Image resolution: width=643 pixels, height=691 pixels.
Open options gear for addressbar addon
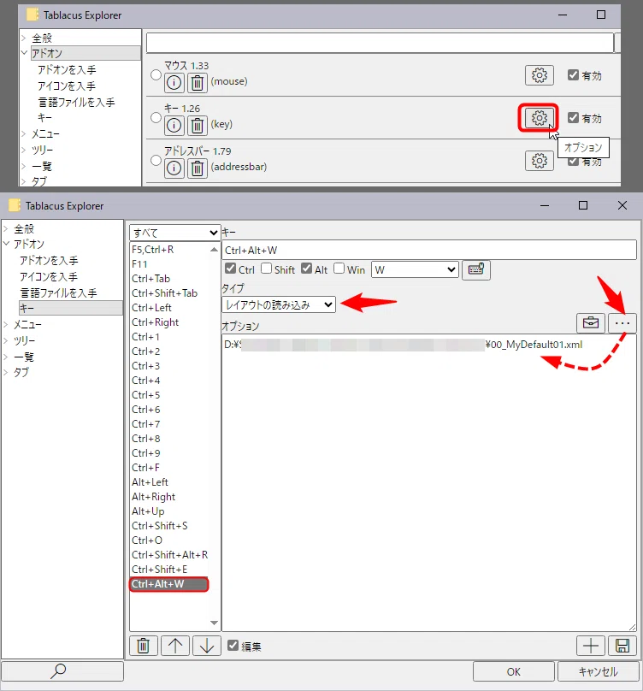pos(539,161)
